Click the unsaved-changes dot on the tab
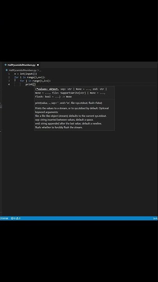Image resolution: width=158 pixels, height=282 pixels. coord(38,65)
